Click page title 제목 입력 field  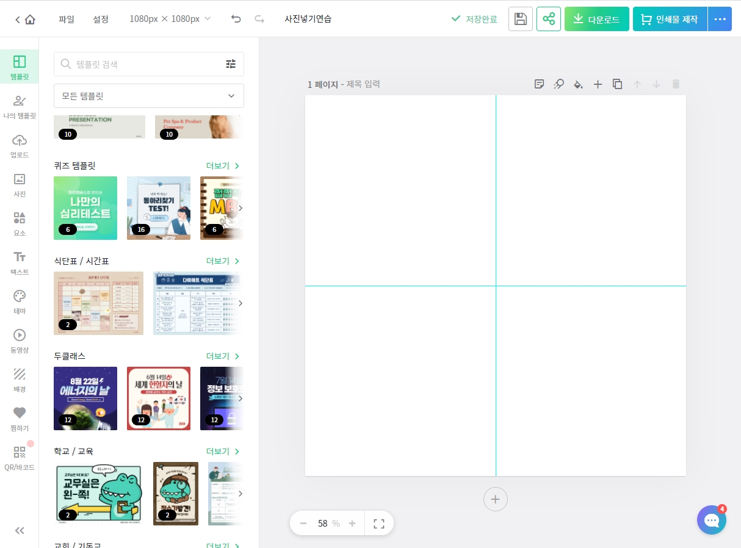click(x=363, y=84)
